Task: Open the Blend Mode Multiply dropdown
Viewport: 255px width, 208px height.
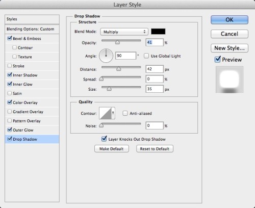Action: click(x=124, y=32)
